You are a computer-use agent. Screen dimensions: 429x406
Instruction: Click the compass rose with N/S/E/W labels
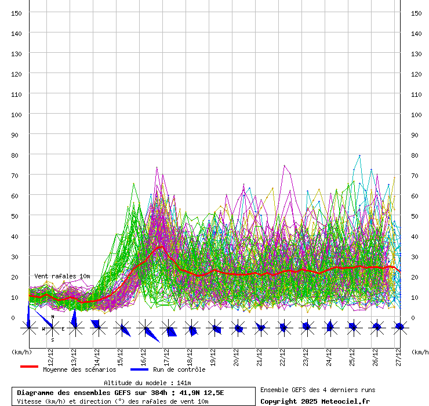(52, 328)
